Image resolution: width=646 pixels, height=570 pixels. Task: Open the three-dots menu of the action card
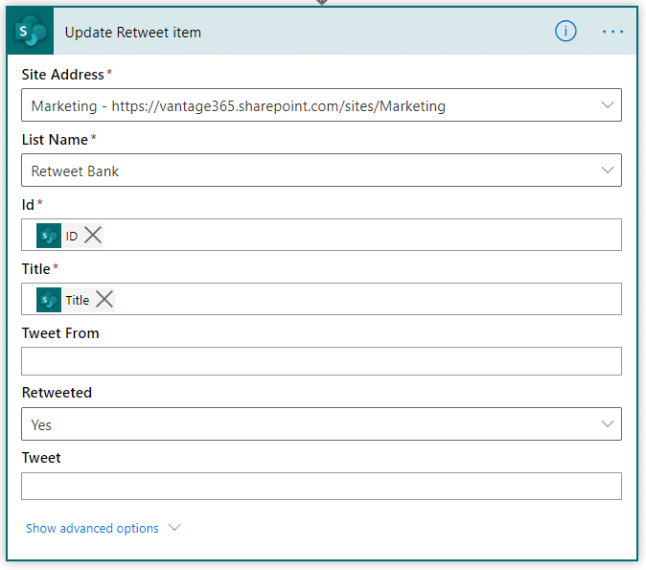click(x=612, y=32)
